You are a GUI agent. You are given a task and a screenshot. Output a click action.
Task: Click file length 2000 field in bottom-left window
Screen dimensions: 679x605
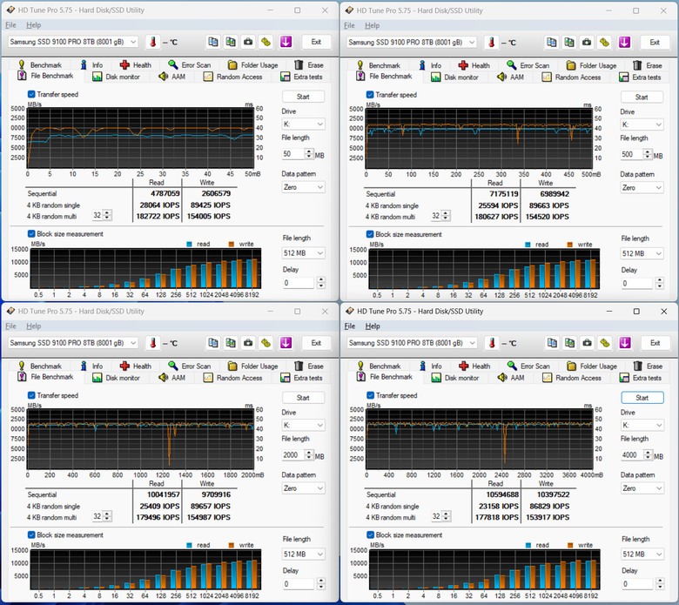[x=293, y=454]
